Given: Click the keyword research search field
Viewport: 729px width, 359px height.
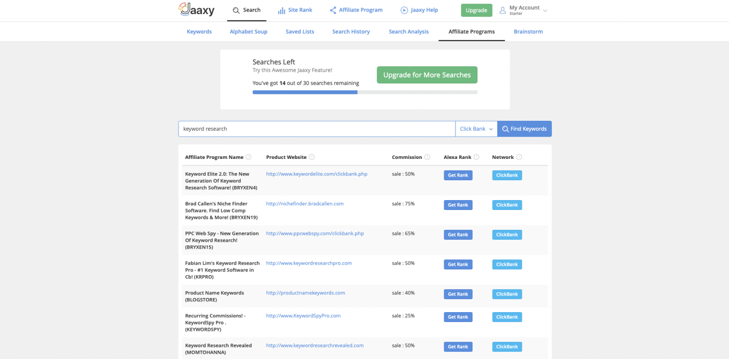Looking at the screenshot, I should pyautogui.click(x=317, y=129).
